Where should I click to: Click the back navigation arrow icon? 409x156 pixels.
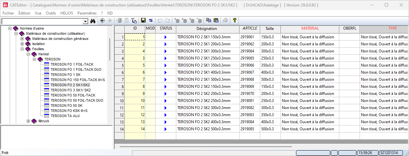coord(102,21)
